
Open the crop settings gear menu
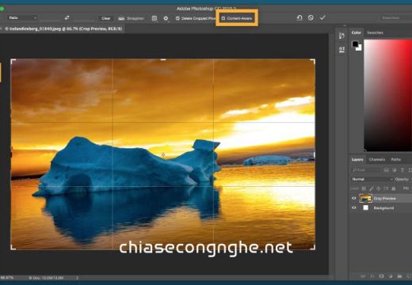click(166, 18)
